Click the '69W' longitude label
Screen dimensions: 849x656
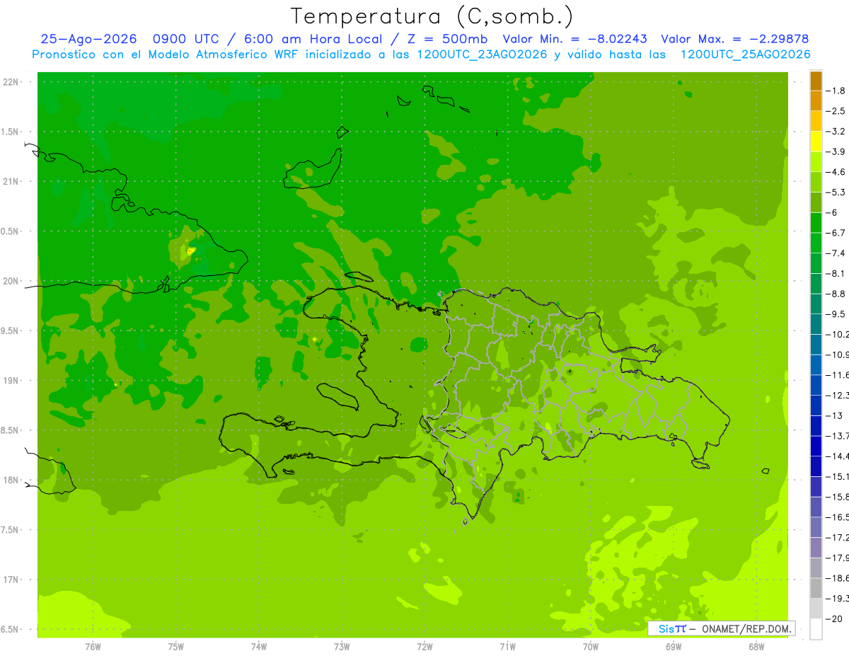click(x=674, y=646)
